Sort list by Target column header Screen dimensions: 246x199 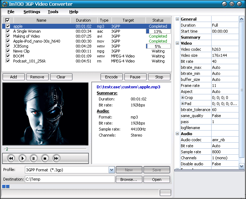coord(129,20)
